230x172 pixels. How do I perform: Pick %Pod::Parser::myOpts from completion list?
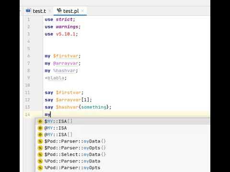pyautogui.click(x=123, y=168)
